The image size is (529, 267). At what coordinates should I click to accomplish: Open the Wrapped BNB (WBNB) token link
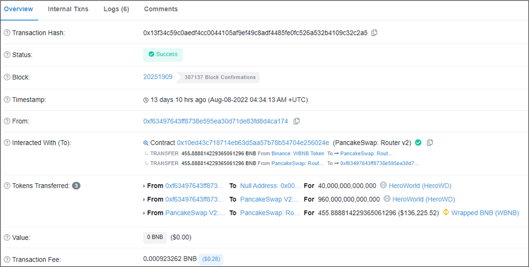click(x=485, y=213)
